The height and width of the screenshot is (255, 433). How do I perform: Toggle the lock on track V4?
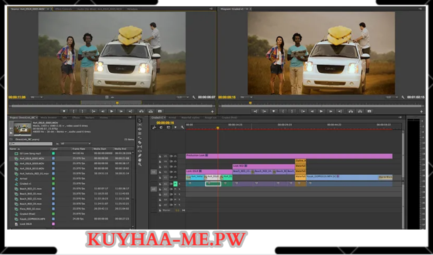(x=160, y=162)
